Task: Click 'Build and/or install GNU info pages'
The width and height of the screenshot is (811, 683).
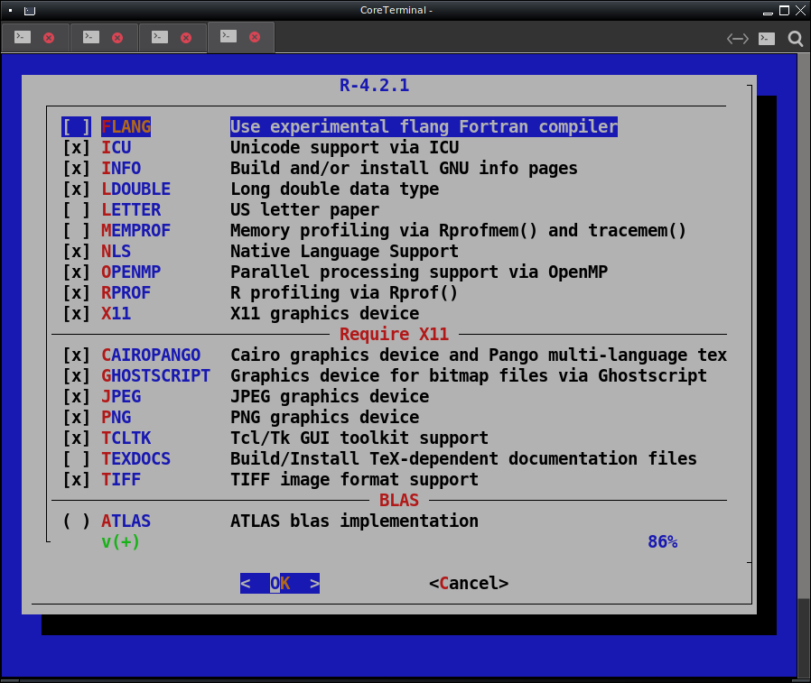Action: click(404, 169)
